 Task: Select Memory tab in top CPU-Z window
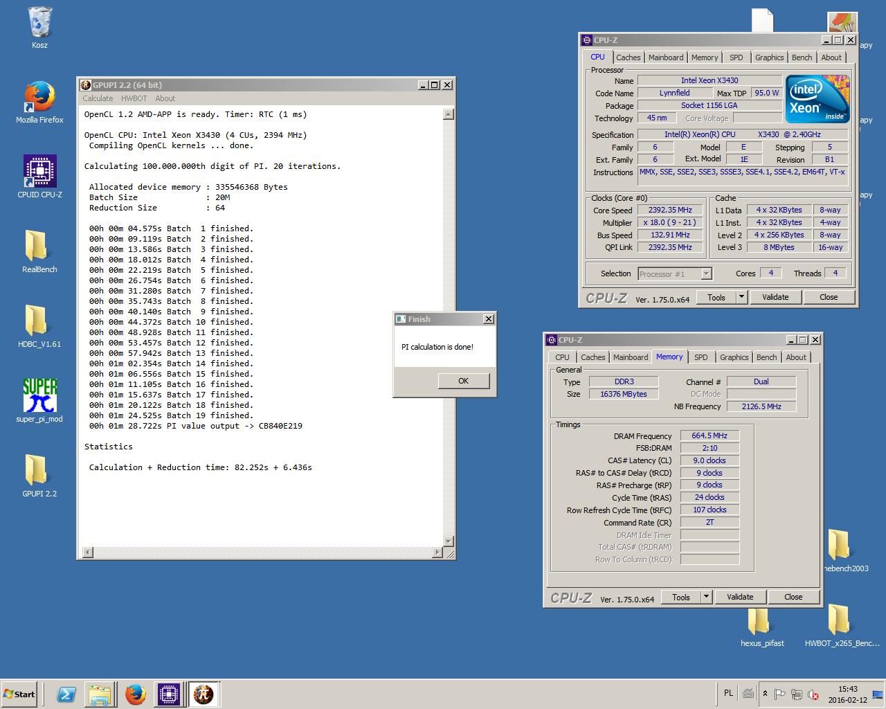pyautogui.click(x=704, y=57)
